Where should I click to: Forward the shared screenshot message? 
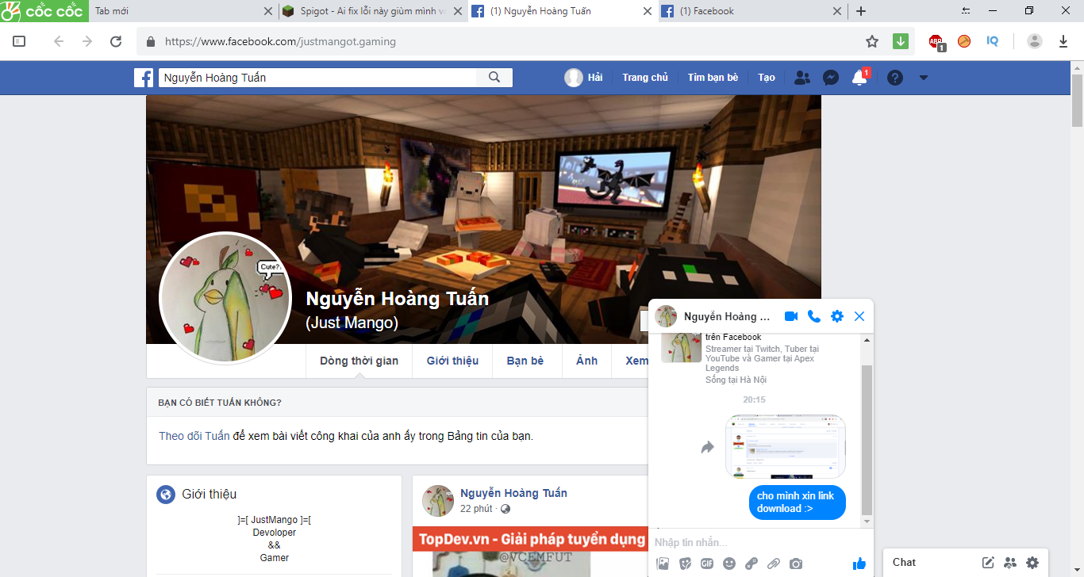pos(707,448)
